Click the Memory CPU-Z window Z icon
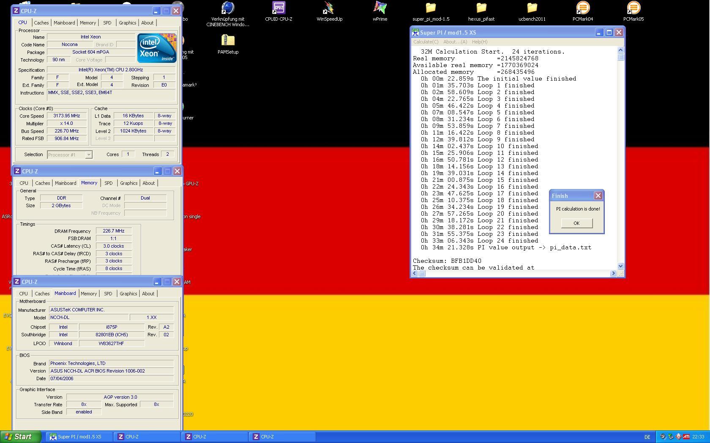Image resolution: width=710 pixels, height=443 pixels. [x=17, y=171]
